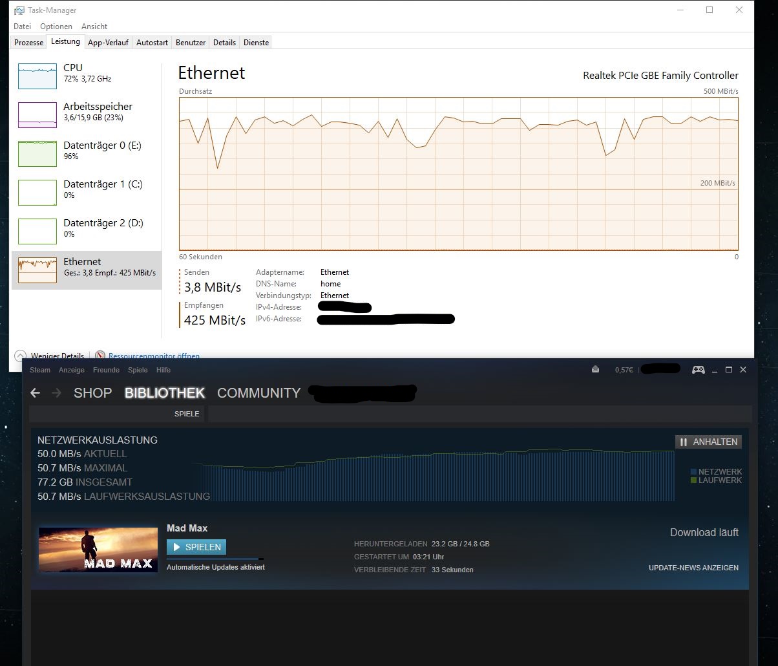778x666 pixels.
Task: Select the SPIELE library sub-tab
Action: pyautogui.click(x=187, y=413)
